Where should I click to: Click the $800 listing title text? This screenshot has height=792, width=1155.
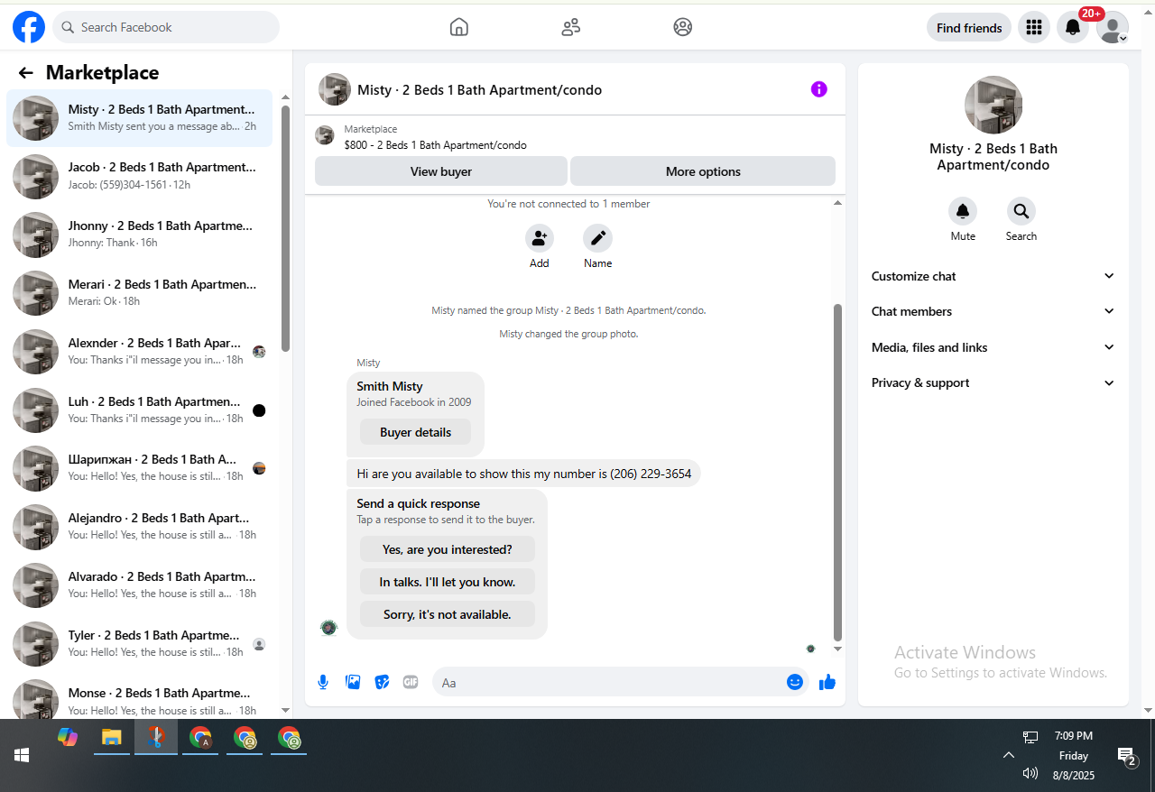pos(435,145)
